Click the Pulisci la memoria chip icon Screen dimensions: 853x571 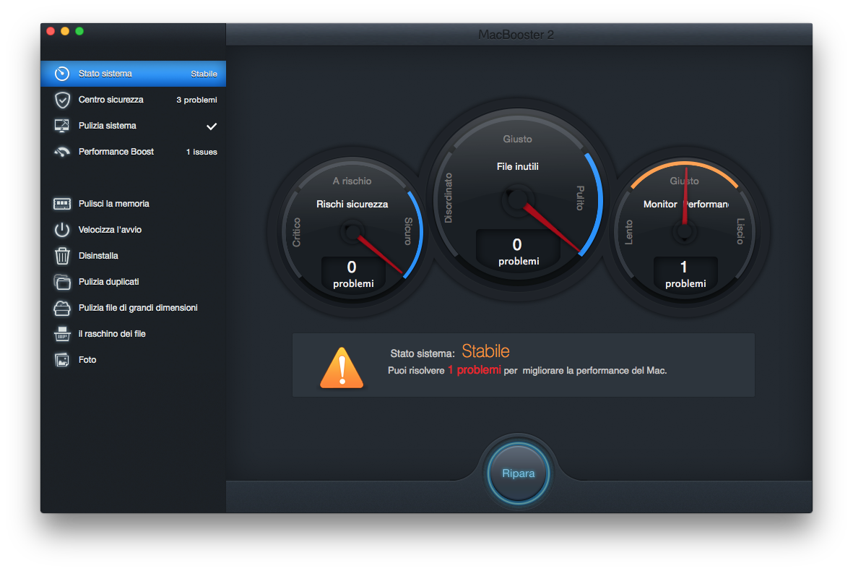62,204
